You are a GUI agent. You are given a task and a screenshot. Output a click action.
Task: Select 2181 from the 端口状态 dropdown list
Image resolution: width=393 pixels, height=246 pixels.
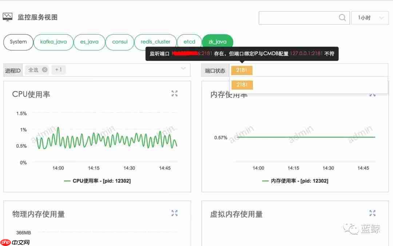(242, 85)
